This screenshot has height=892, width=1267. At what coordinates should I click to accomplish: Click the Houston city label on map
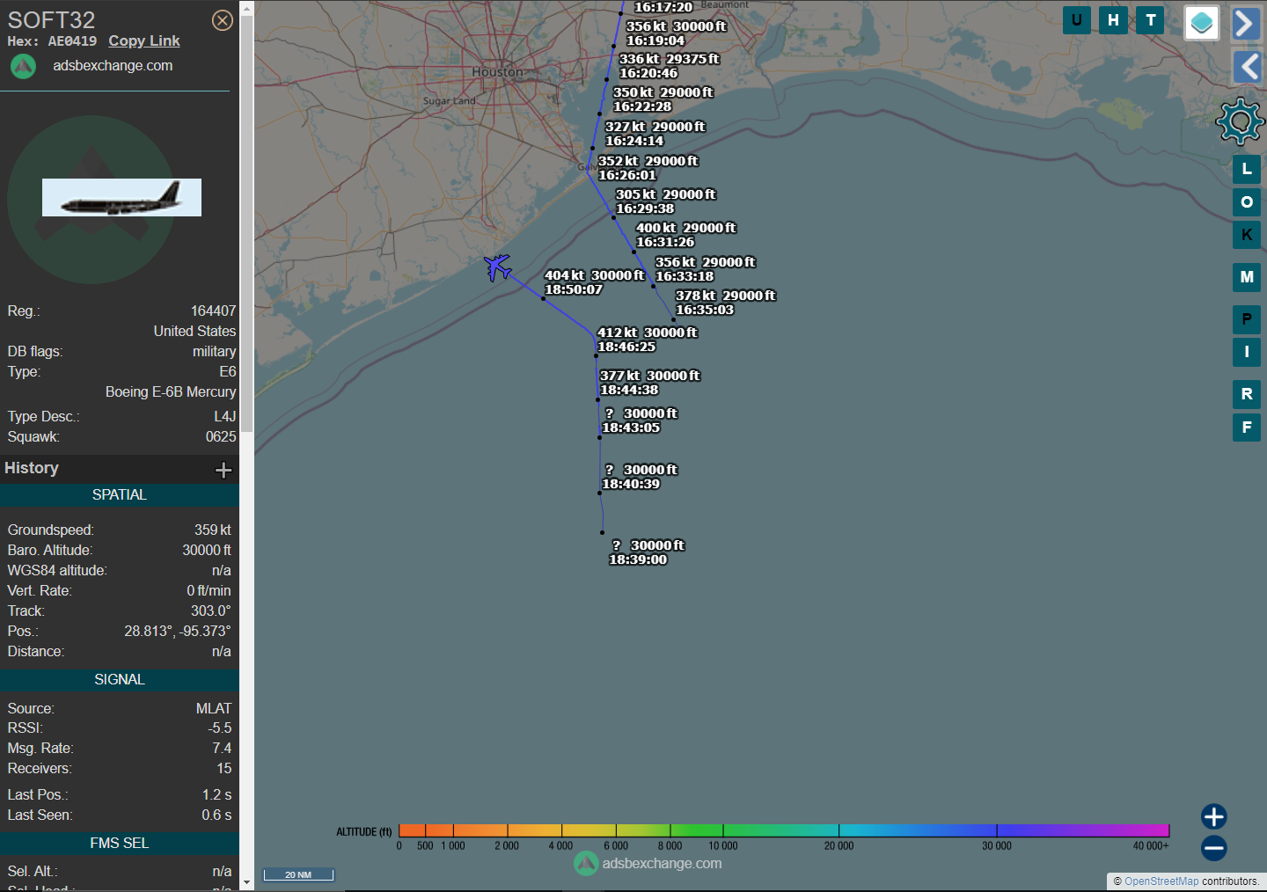tap(497, 72)
